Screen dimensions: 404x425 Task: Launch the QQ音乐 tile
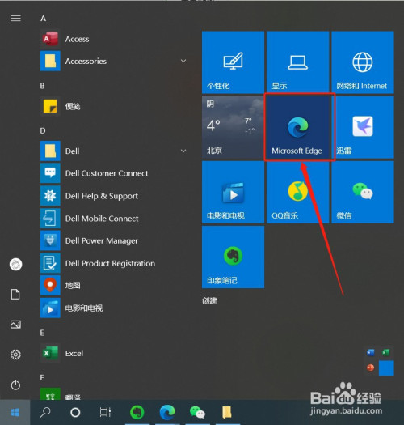tap(297, 192)
